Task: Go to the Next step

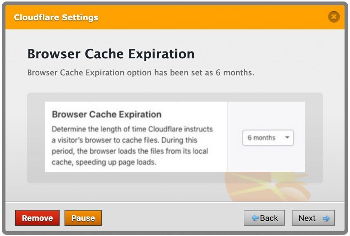Action: 313,218
